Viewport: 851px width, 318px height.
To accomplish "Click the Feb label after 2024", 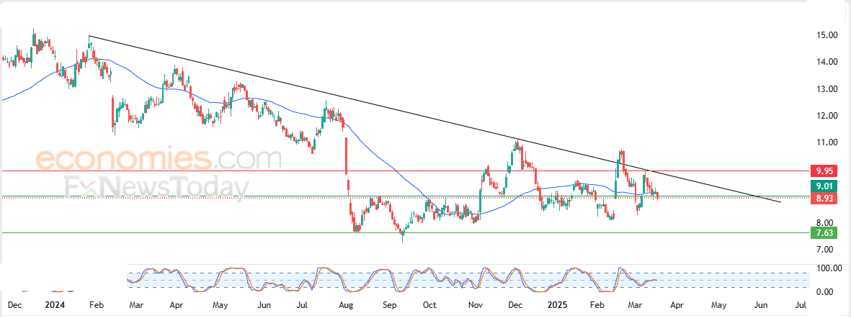I will tap(96, 305).
